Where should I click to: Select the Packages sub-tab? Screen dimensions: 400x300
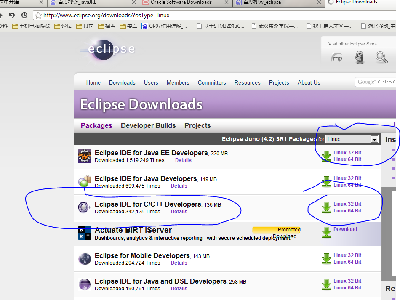pos(96,126)
